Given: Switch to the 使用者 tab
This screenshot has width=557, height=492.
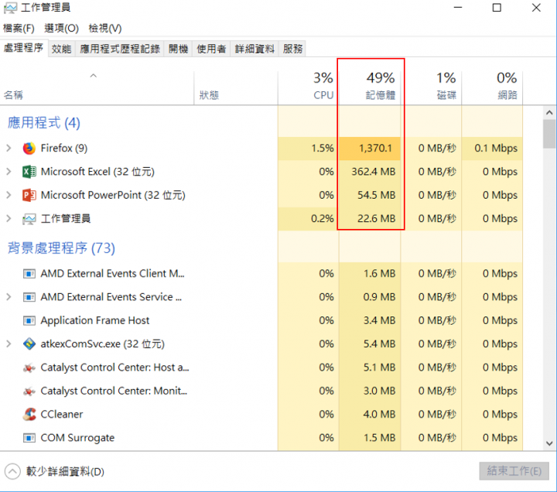Looking at the screenshot, I should coord(211,49).
